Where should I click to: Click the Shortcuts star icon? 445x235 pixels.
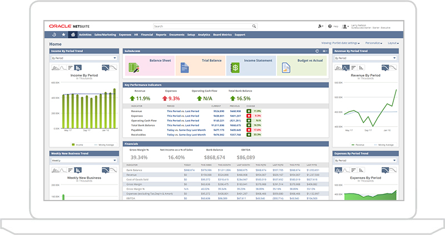click(x=63, y=34)
